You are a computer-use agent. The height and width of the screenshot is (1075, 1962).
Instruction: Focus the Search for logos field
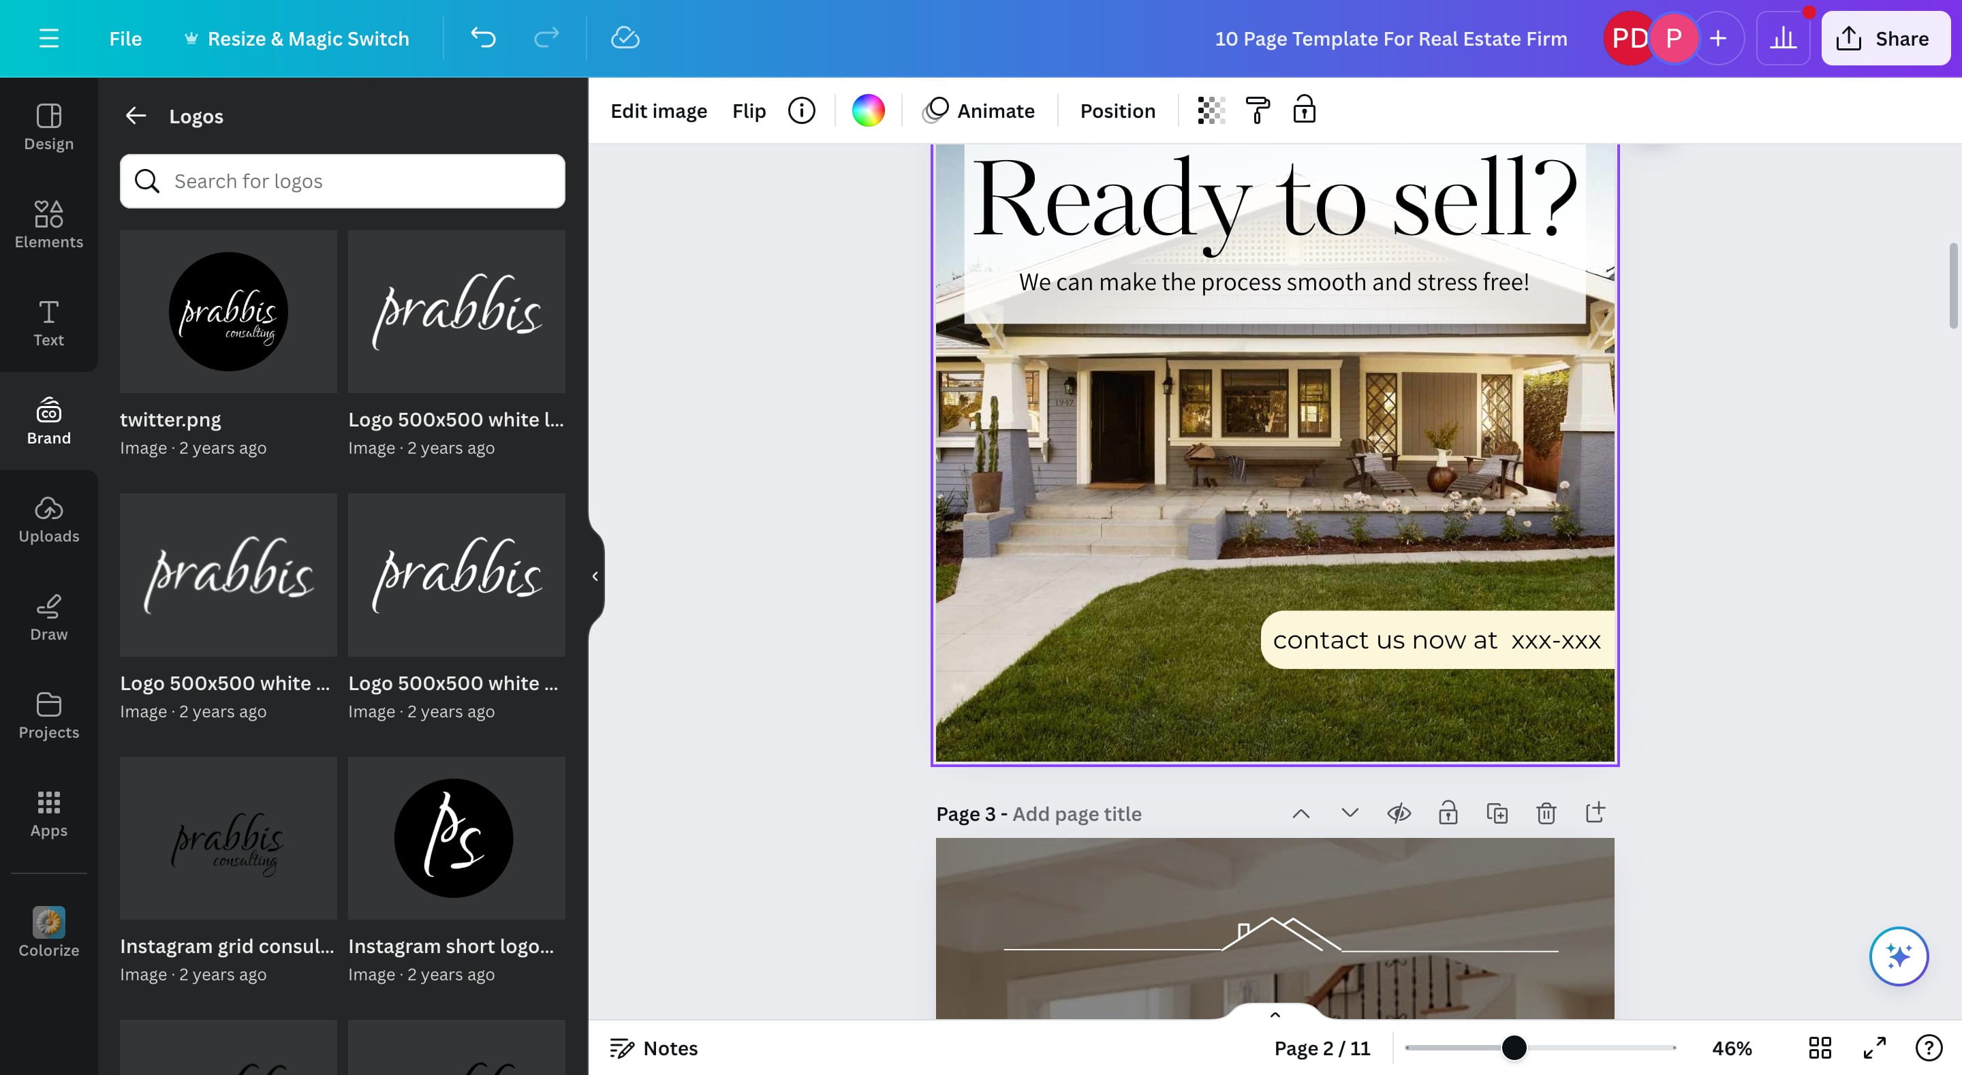(342, 181)
